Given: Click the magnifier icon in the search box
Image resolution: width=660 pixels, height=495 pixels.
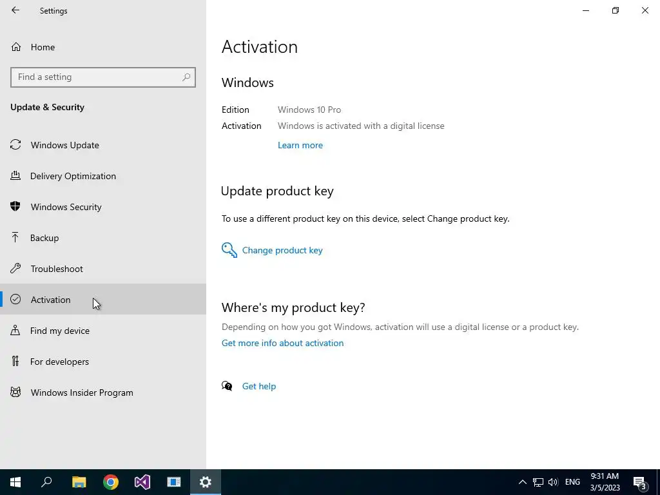Looking at the screenshot, I should (x=186, y=77).
